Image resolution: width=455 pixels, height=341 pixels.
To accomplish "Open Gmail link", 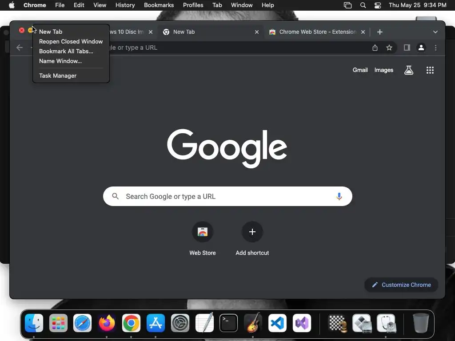I will click(360, 70).
